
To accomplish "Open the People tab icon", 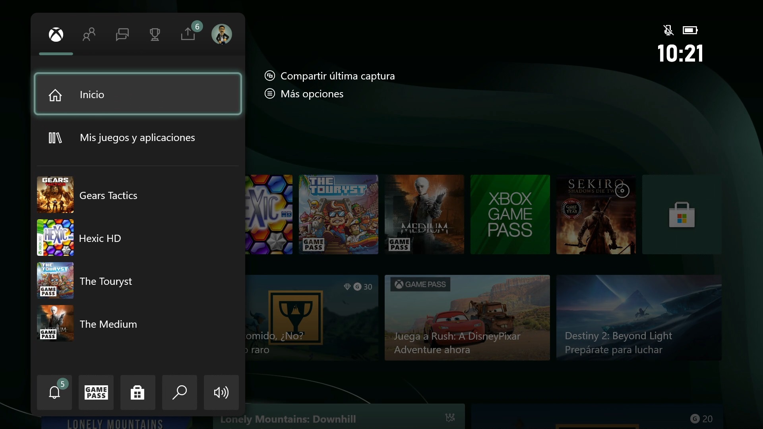I will (89, 35).
